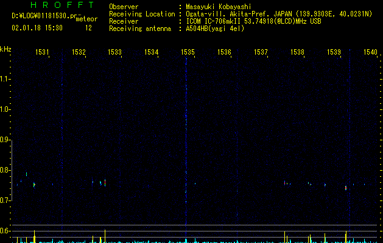Image resolution: width=383 pixels, height=243 pixels.
Task: Click the Receiver field label
Action: 124,21
